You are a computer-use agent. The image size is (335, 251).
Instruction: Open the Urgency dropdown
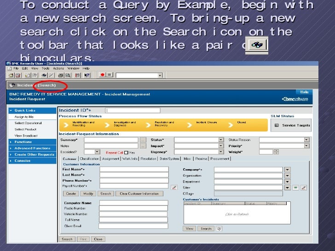click(221, 152)
